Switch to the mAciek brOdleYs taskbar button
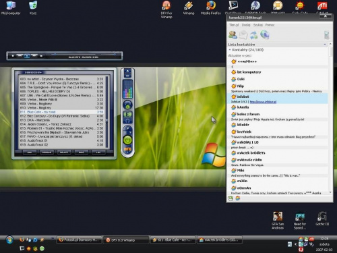Image resolution: width=337 pixels, height=253 pixels. (219, 240)
